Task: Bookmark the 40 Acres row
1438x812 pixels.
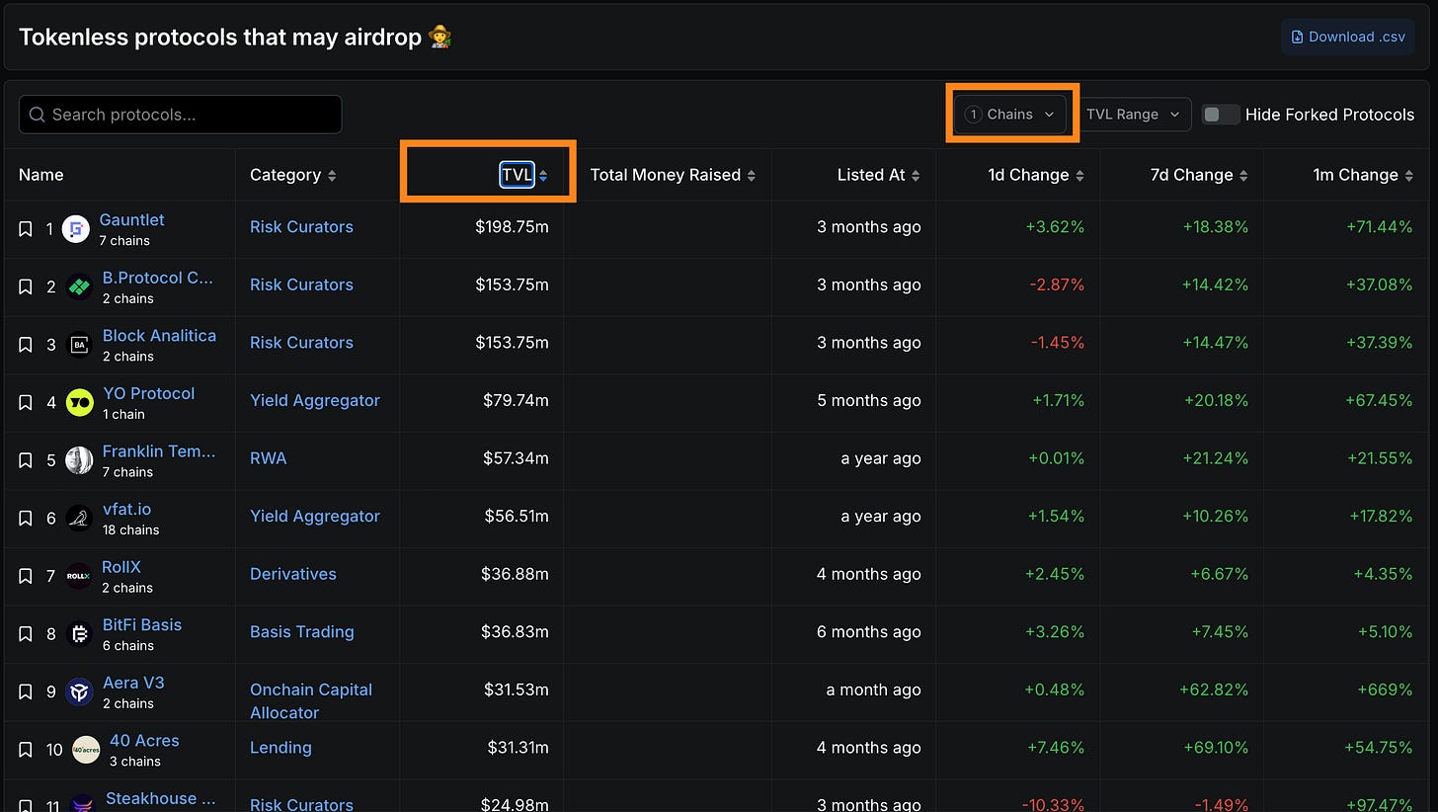Action: point(26,750)
